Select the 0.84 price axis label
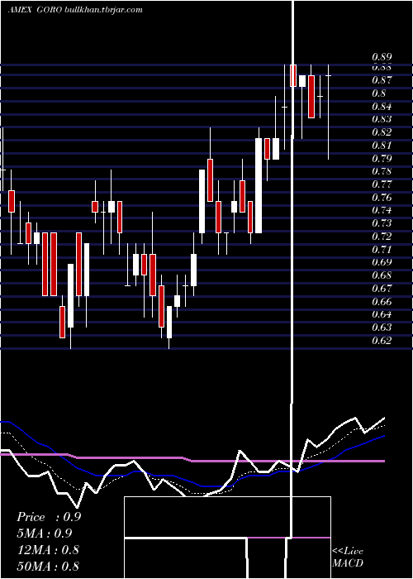 382,107
